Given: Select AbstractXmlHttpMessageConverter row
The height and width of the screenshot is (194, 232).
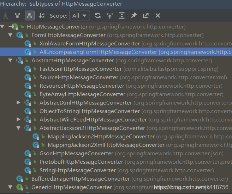Looking at the screenshot, I should (116, 103).
